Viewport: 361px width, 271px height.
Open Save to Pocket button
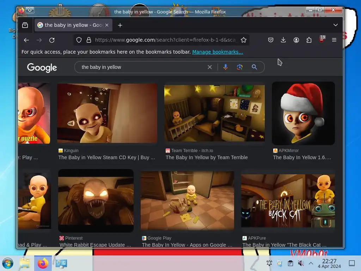[271, 40]
